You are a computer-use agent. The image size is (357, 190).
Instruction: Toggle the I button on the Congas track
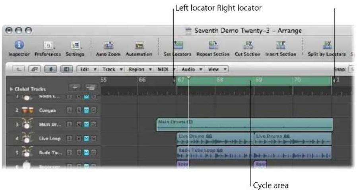coord(69,111)
